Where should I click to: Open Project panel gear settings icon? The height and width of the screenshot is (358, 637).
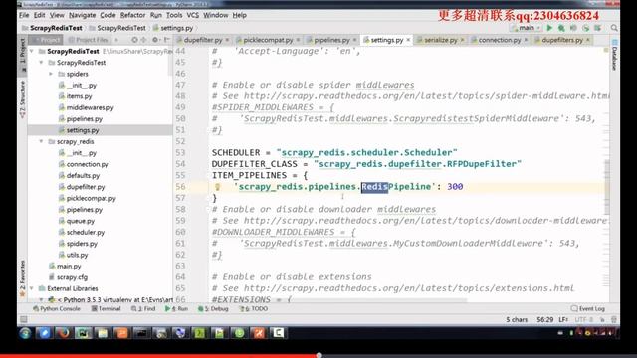coord(155,40)
